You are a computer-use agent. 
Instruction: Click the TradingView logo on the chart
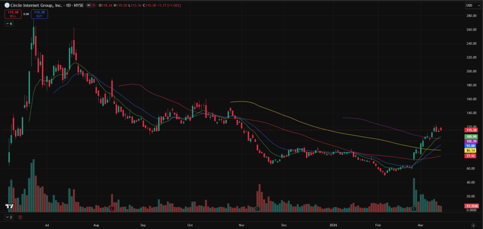pos(8,207)
